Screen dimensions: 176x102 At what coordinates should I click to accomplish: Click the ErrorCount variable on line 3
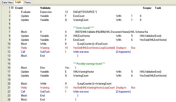pos(79,16)
